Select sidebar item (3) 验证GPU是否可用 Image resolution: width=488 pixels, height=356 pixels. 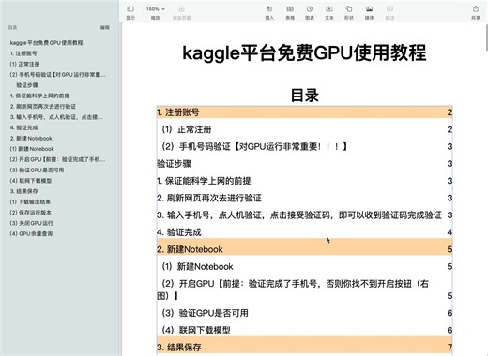(37, 171)
